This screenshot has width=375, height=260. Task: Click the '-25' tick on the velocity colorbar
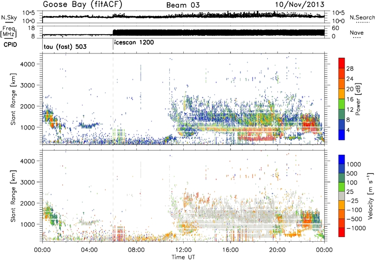point(352,201)
